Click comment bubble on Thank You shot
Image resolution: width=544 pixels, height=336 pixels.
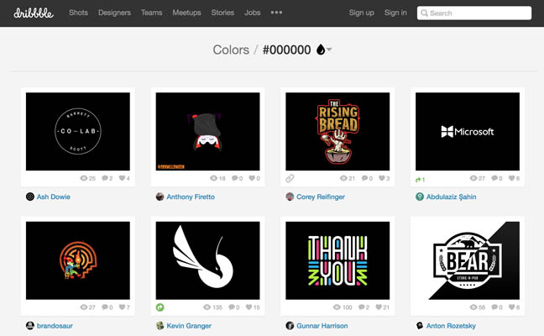point(362,307)
